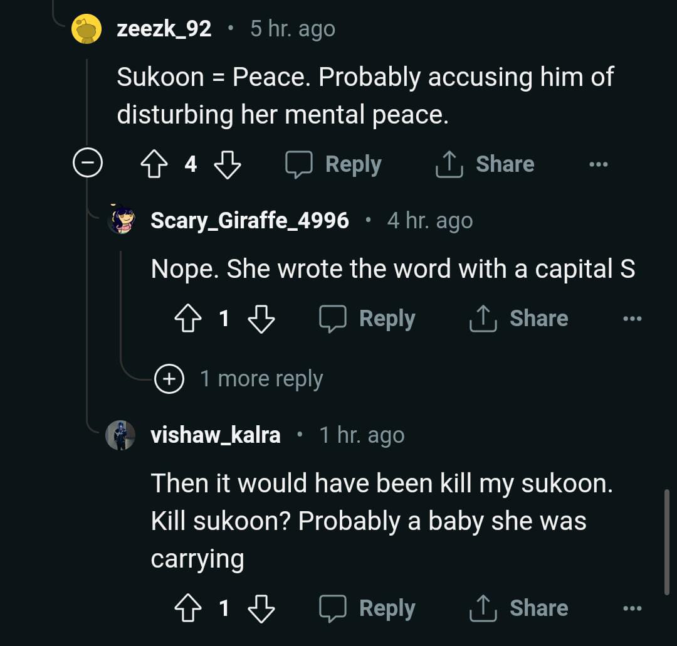Downvote zeezk_92's comment
This screenshot has height=646, width=677.
[227, 165]
